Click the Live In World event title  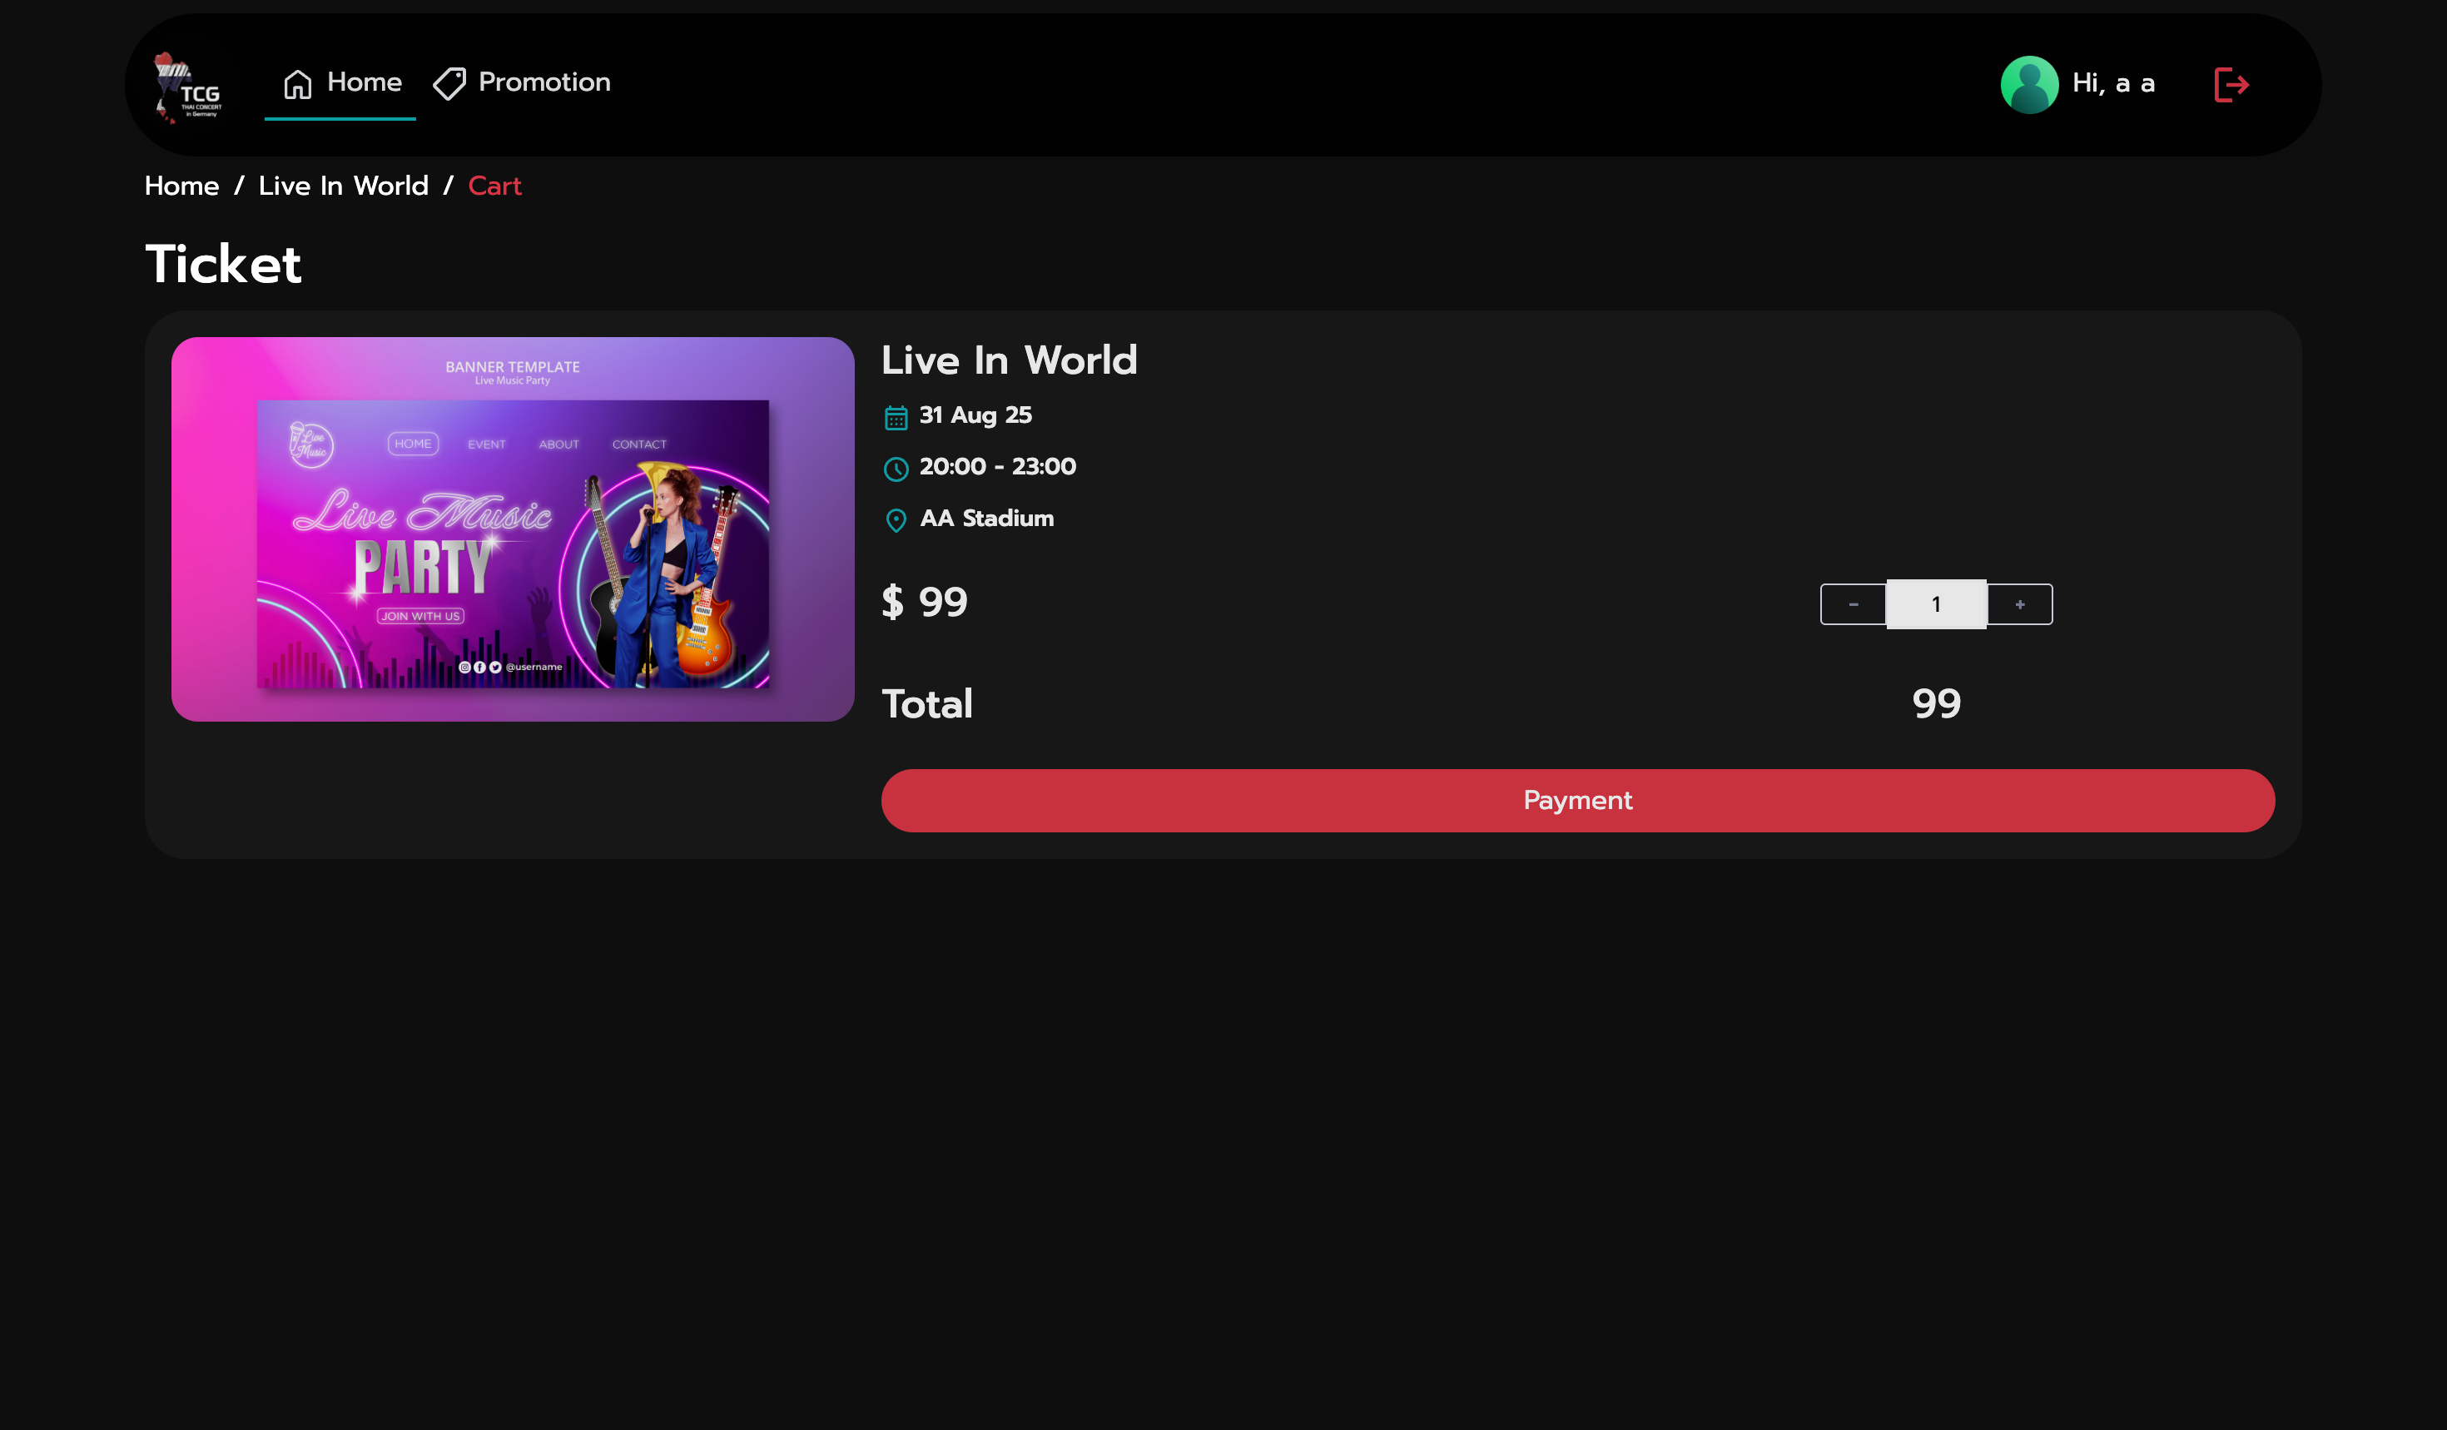1009,360
